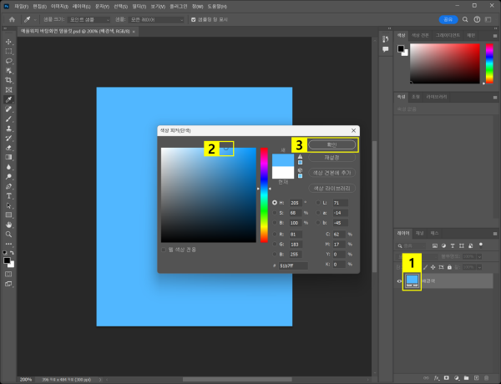Select the Crop tool
The image size is (501, 384).
tap(8, 79)
